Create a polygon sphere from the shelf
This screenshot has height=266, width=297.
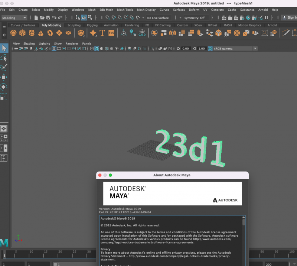tap(13, 33)
